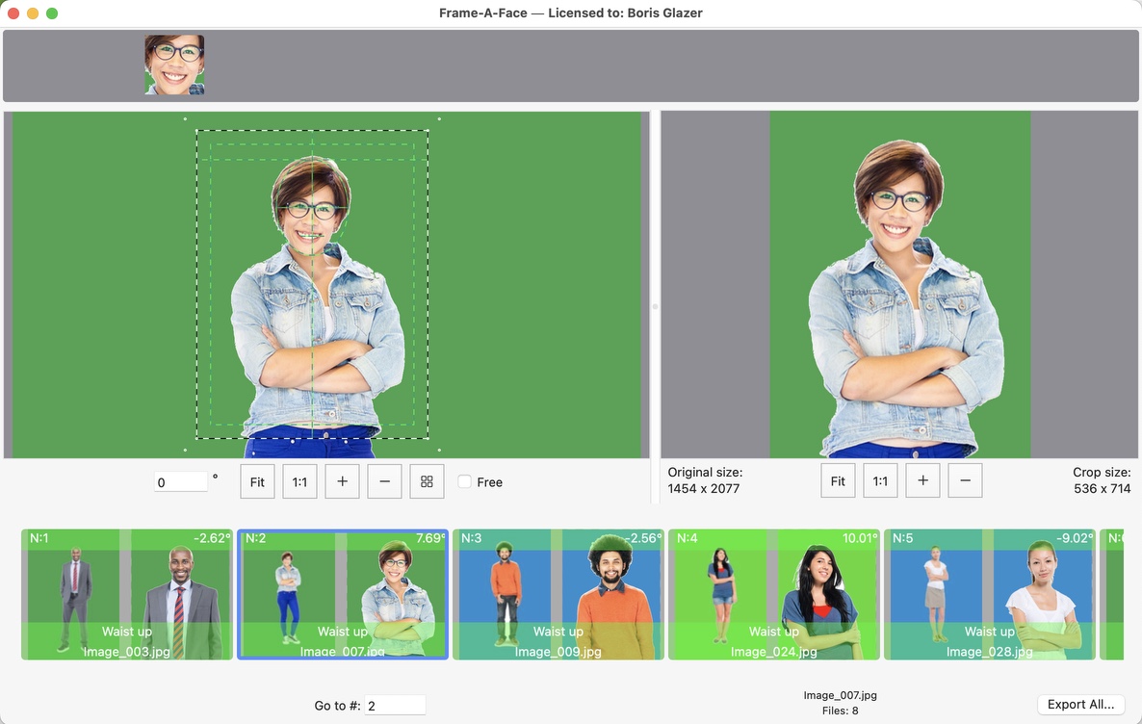This screenshot has width=1142, height=724.
Task: Click the Fit zoom icon under the crop editor
Action: click(257, 481)
